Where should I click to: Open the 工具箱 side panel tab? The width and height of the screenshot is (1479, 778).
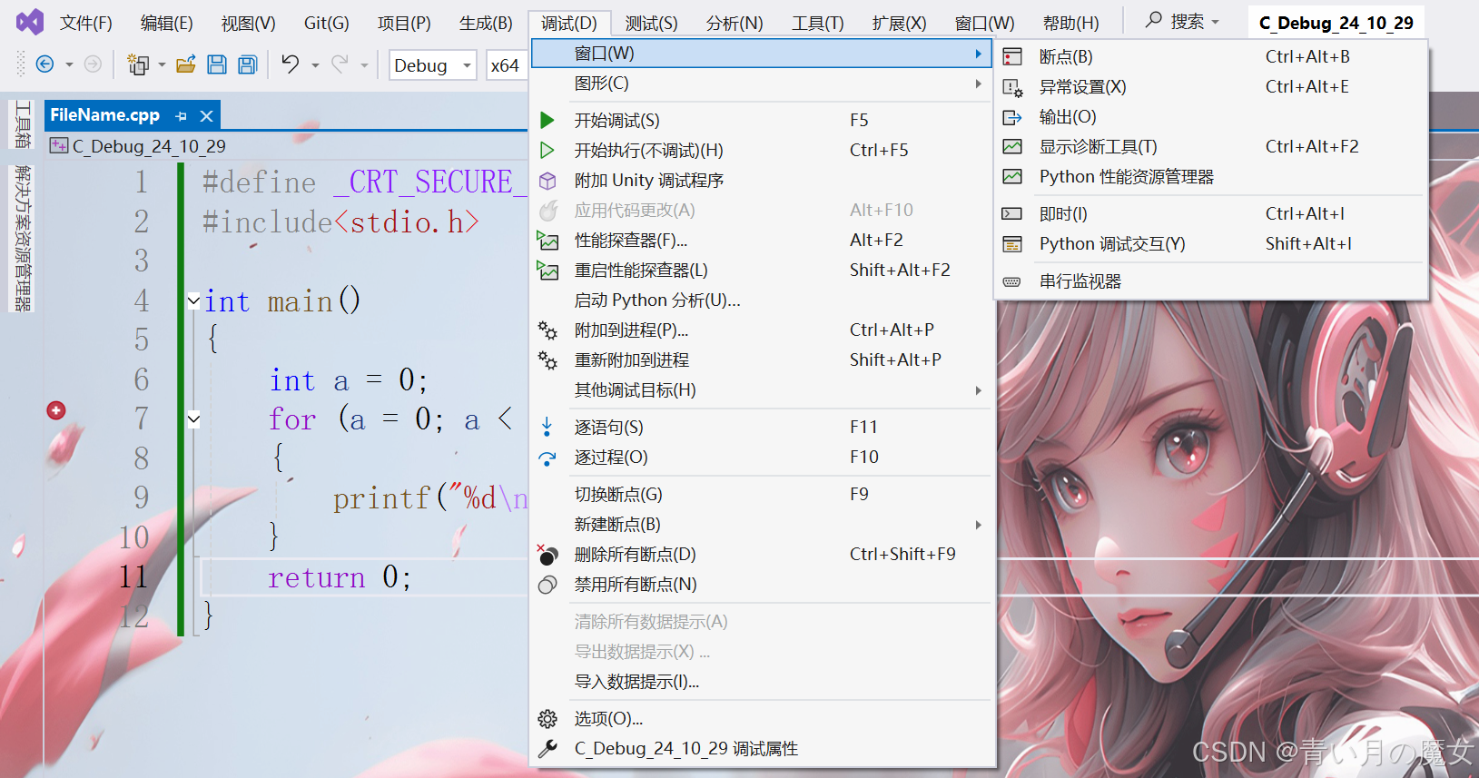click(23, 125)
